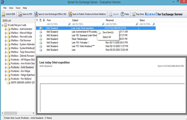
Task: Click the EDB list horizontal scrollbar thumb
Action: 11,113
